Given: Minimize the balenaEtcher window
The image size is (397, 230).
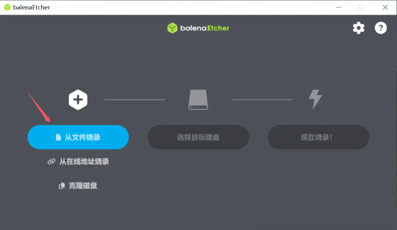Looking at the screenshot, I should click(339, 8).
